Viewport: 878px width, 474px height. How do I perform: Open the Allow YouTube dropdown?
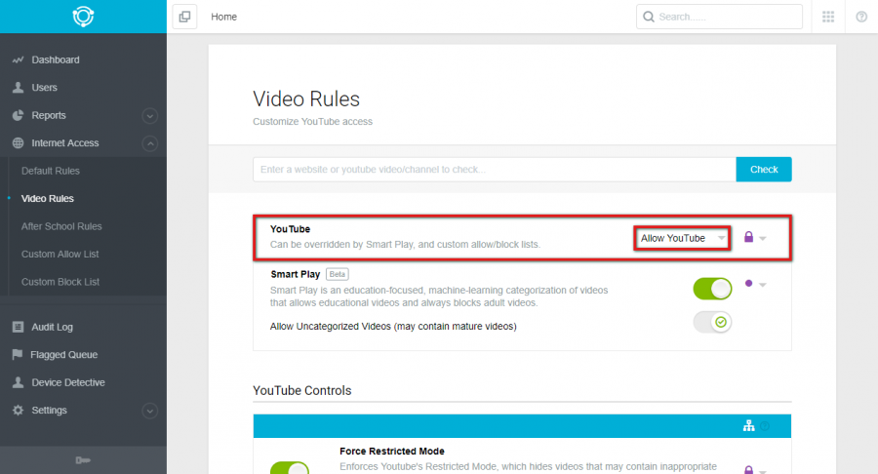682,238
